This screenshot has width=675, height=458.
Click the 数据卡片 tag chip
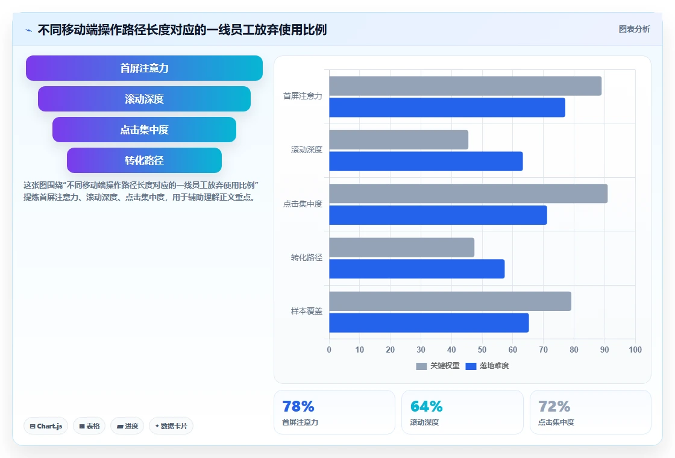(171, 426)
